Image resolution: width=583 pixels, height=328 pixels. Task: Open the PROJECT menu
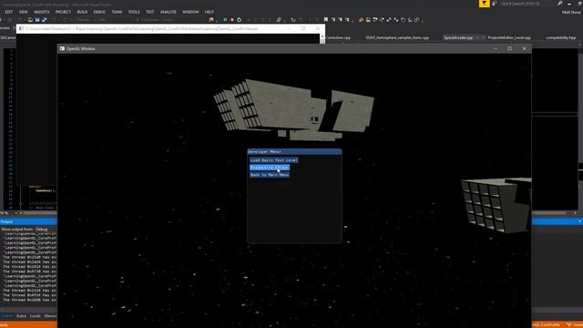click(63, 12)
